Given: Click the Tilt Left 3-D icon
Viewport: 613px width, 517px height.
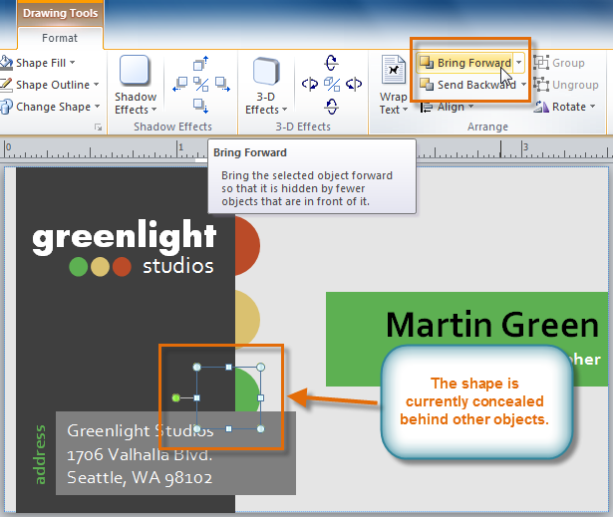Looking at the screenshot, I should click(x=309, y=85).
